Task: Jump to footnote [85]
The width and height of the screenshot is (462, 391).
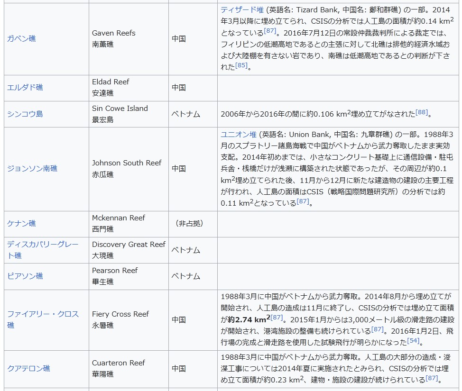Action: point(241,65)
